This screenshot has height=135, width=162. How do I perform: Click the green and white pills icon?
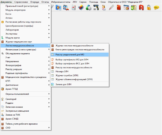[89, 8]
